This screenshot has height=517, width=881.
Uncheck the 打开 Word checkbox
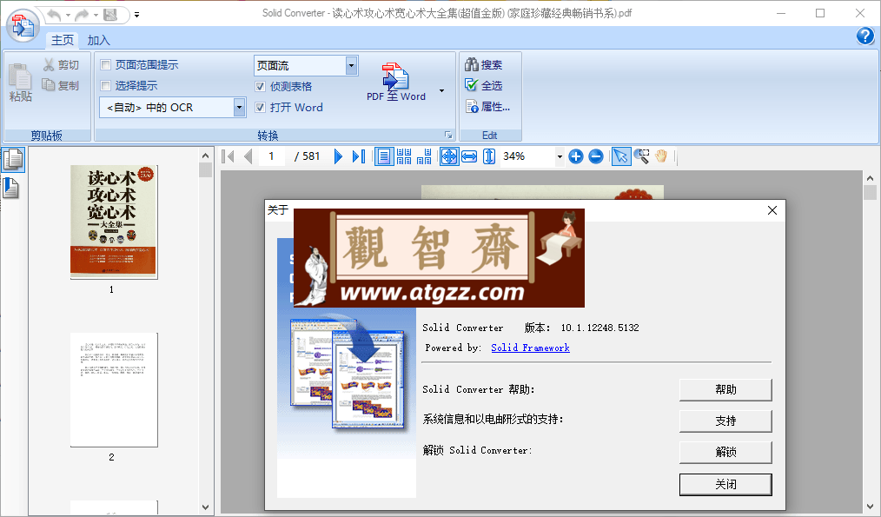pyautogui.click(x=260, y=108)
